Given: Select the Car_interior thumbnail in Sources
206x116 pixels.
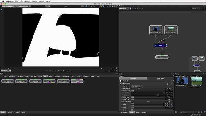Looking at the screenshot, I should [182, 81].
